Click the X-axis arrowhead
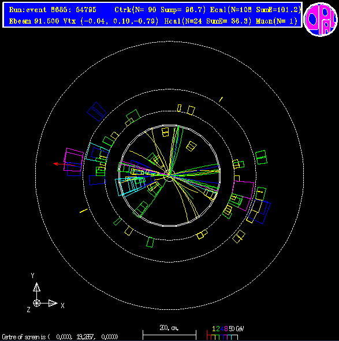 click(x=53, y=303)
